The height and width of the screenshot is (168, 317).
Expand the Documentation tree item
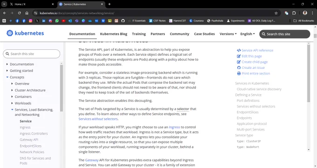[7, 64]
